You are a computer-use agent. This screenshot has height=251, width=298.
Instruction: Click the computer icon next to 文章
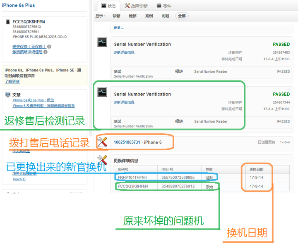[x=8, y=95]
